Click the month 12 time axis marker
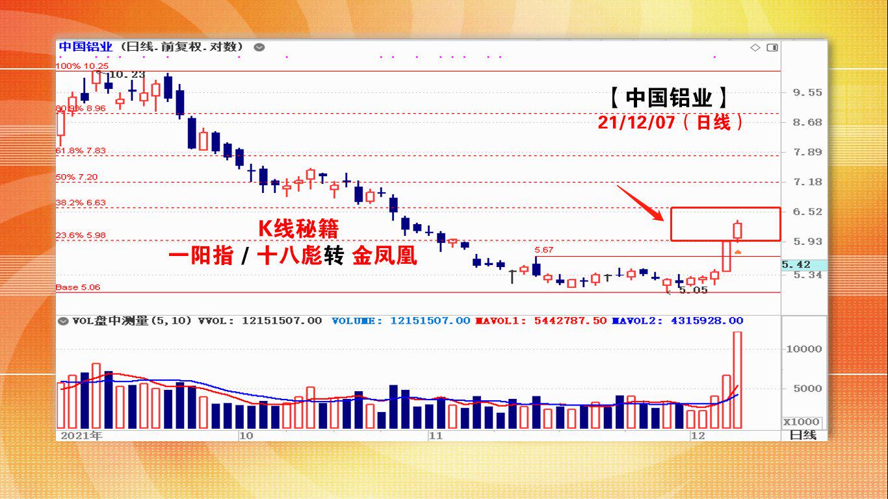This screenshot has height=499, width=888. [699, 436]
